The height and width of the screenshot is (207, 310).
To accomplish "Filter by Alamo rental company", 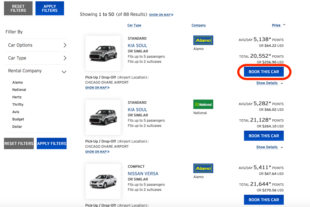I will click(x=17, y=82).
